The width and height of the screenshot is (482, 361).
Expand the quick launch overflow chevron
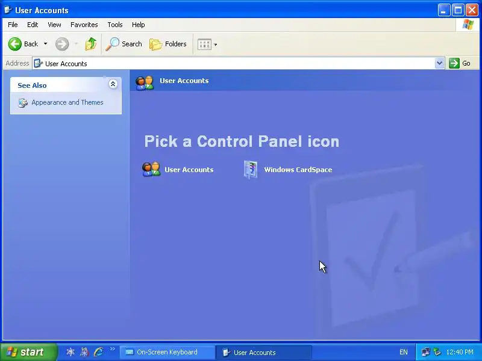point(112,349)
